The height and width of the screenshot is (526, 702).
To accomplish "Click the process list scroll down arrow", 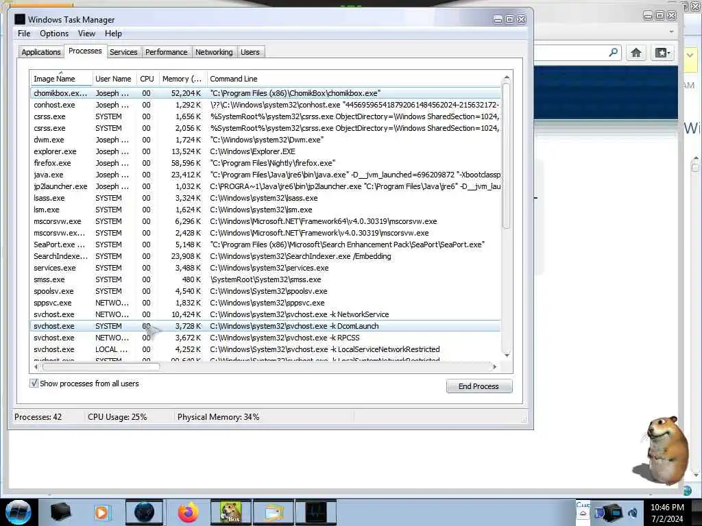I will coord(507,355).
